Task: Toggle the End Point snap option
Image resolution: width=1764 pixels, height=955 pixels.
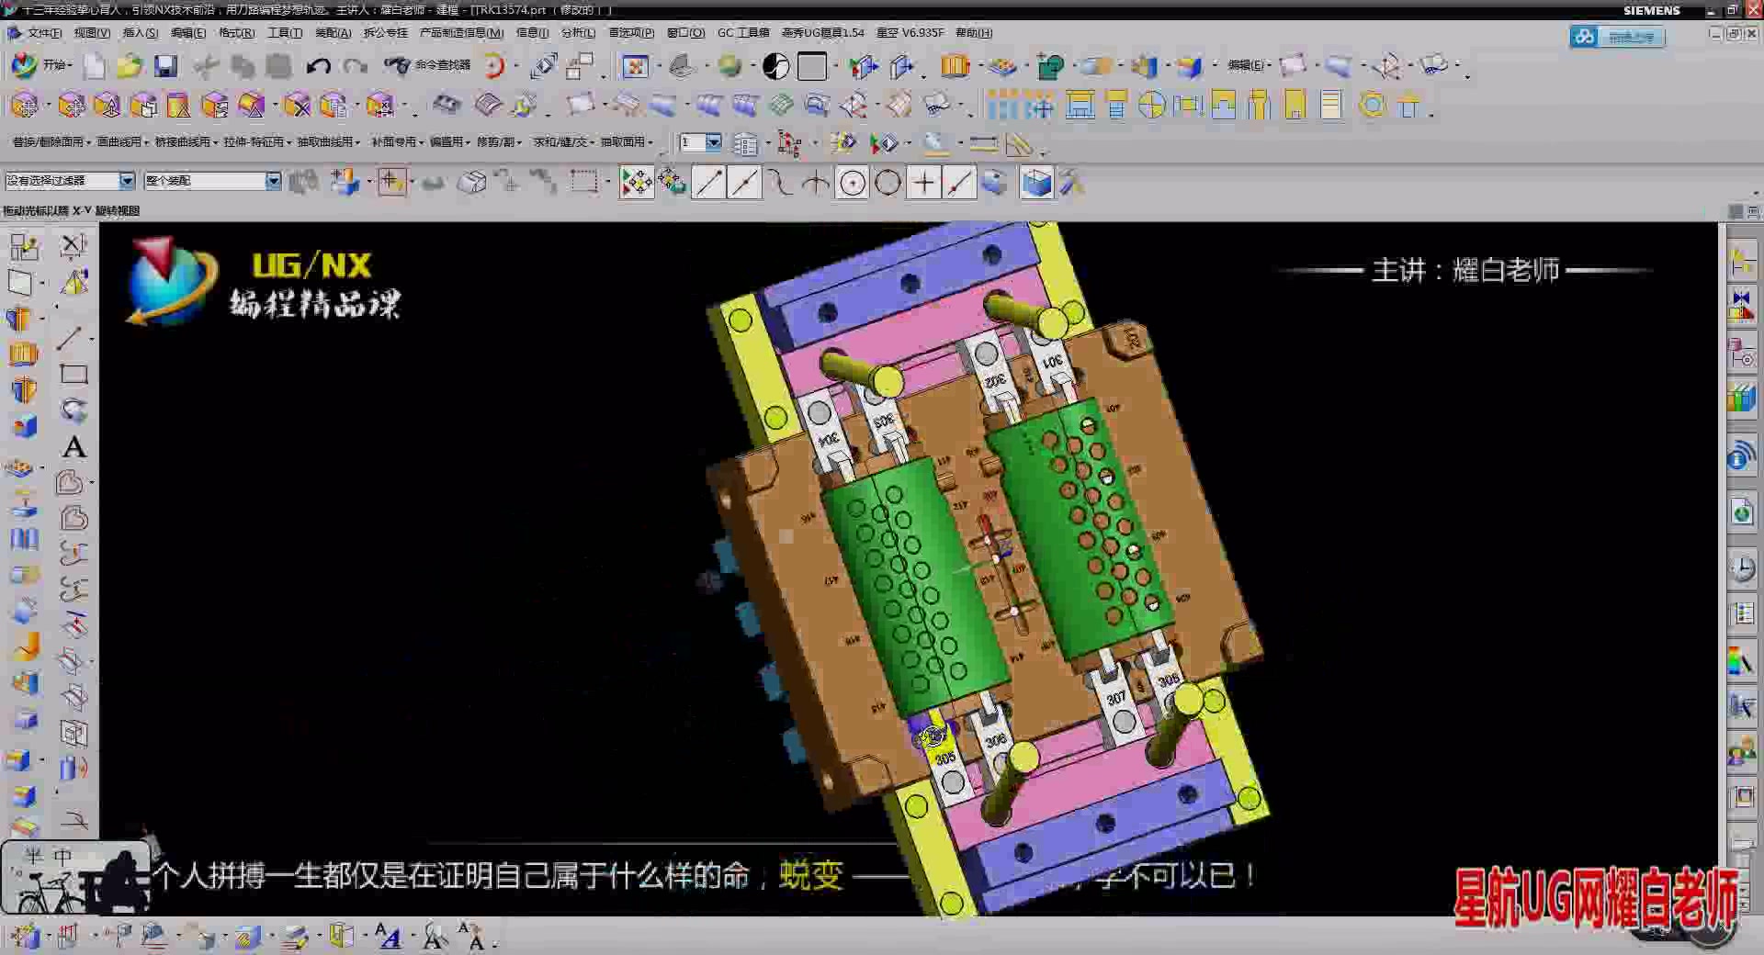Action: click(x=708, y=183)
